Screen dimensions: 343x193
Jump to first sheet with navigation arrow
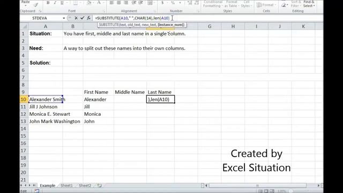pos(21,185)
